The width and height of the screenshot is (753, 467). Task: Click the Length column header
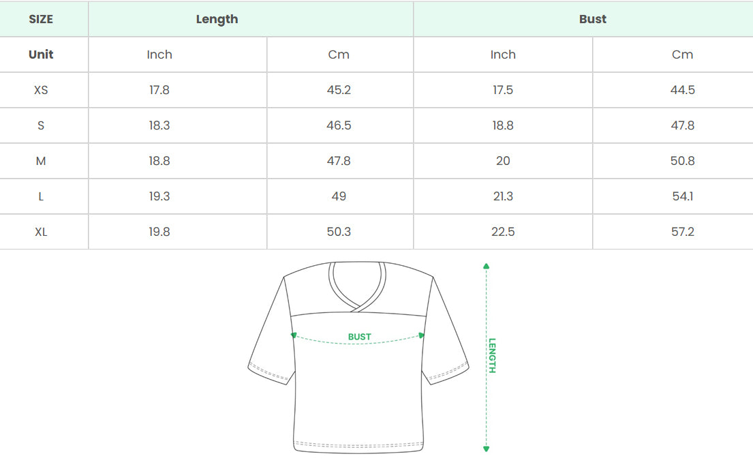tap(217, 19)
